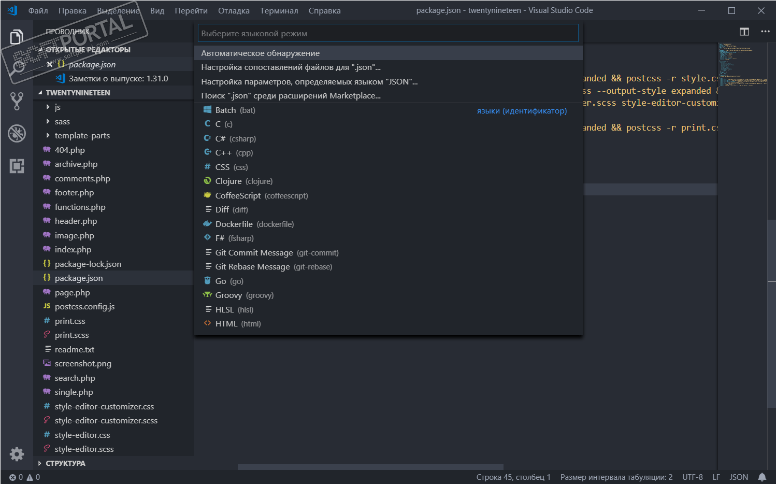Click the Manage gear icon

(17, 454)
